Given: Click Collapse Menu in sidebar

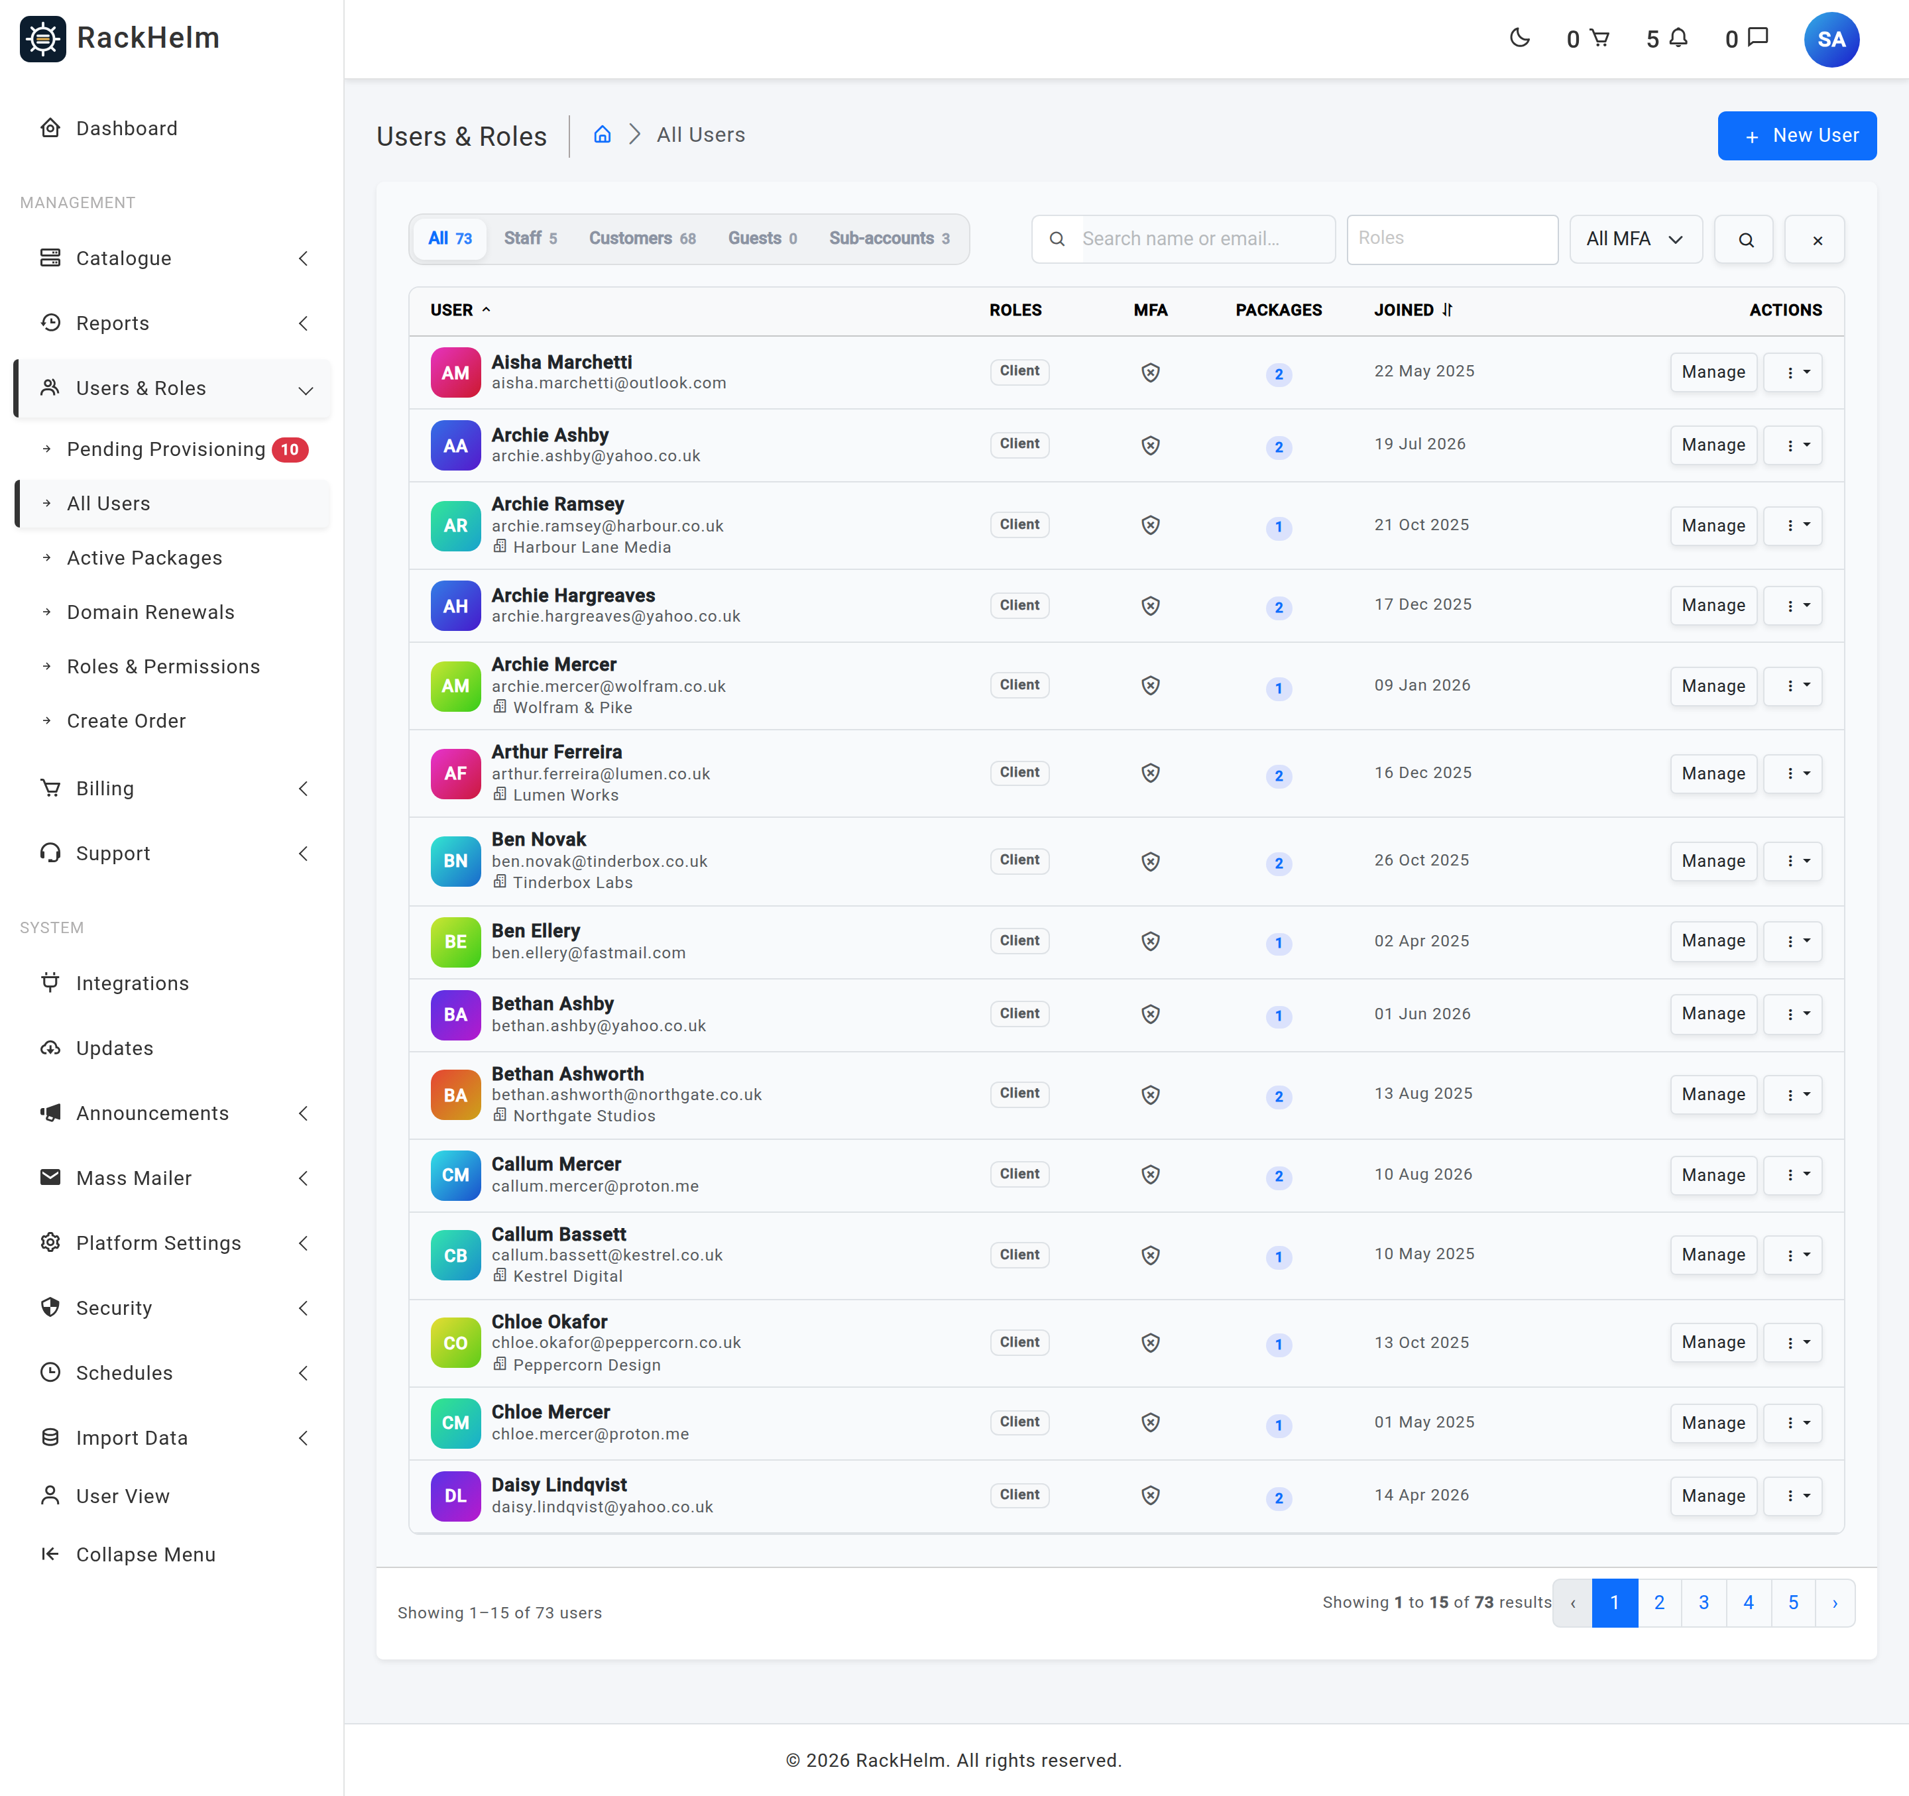Looking at the screenshot, I should (173, 1554).
